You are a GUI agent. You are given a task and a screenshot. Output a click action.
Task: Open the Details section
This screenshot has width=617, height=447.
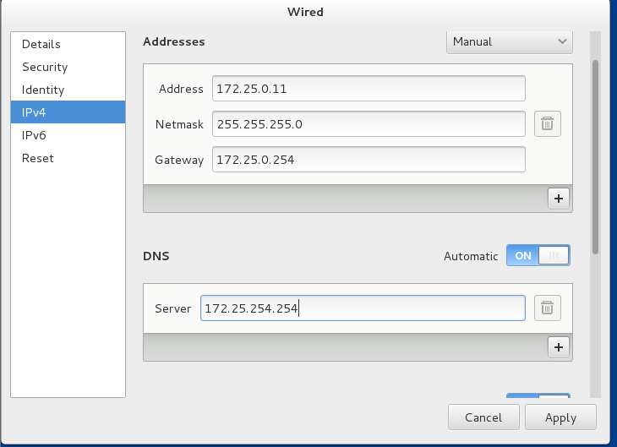tap(68, 44)
